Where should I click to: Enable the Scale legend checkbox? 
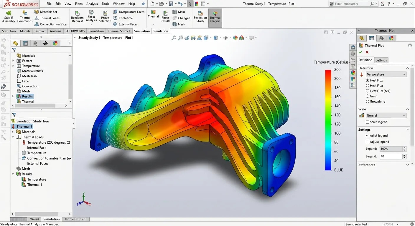pos(368,122)
